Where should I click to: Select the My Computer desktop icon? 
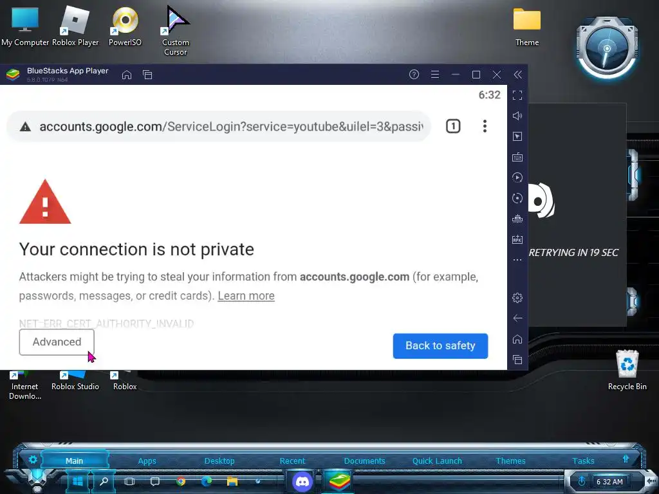click(25, 26)
